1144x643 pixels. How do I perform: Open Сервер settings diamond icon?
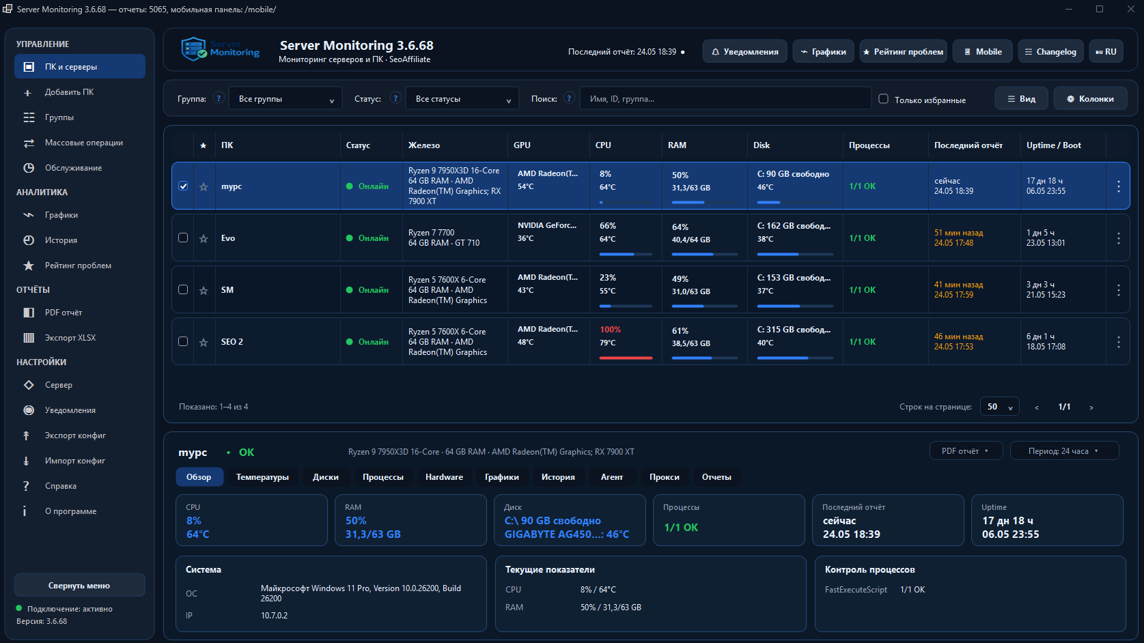(29, 385)
